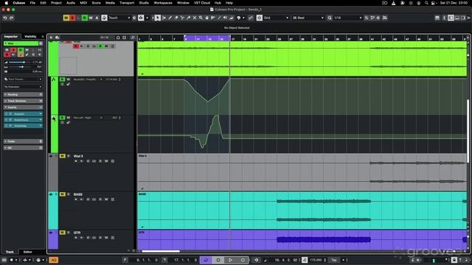Viewport: 472px width, 265px height.
Task: Open the Track Presets dropdown in Inspector
Action: click(x=23, y=79)
